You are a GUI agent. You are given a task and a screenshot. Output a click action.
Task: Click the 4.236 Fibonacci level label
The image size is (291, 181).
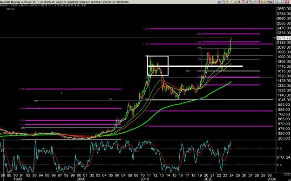pyautogui.click(x=22, y=89)
